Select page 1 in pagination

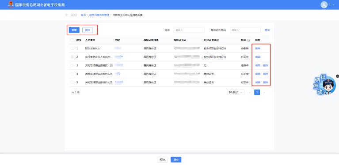[x=257, y=92]
